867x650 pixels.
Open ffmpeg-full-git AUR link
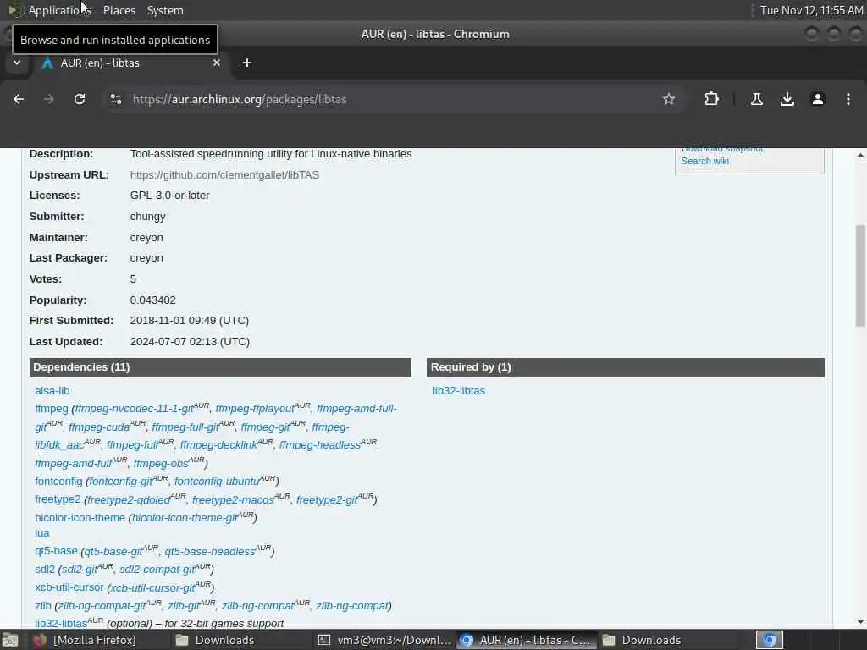pyautogui.click(x=185, y=427)
